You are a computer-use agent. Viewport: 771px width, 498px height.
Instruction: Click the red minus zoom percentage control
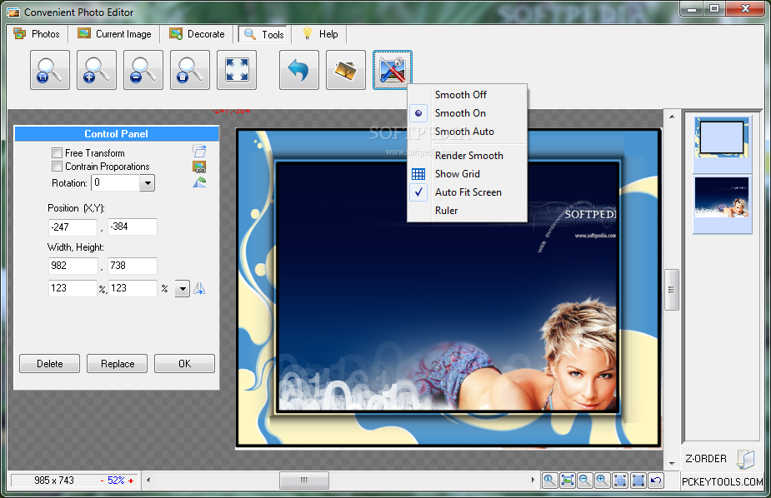pos(103,481)
